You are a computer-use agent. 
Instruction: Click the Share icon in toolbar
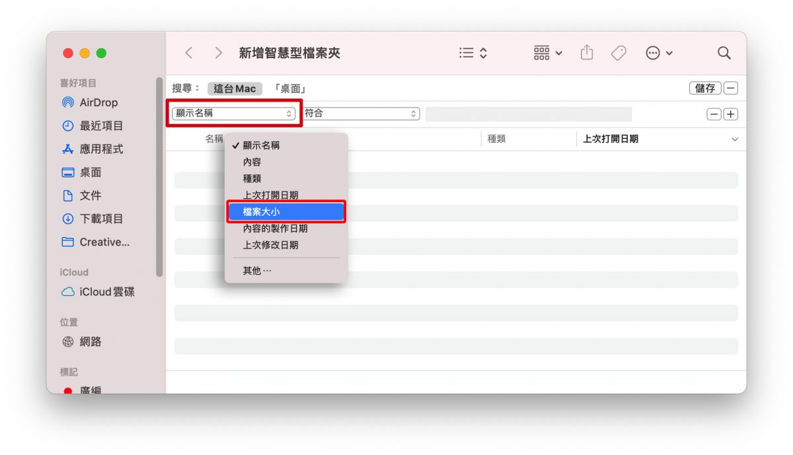(587, 53)
